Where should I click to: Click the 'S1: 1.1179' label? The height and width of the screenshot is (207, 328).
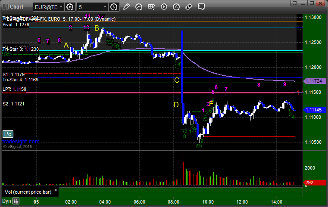click(x=14, y=74)
